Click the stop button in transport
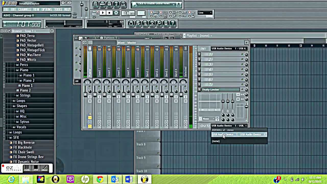327x184 pixels. click(x=109, y=13)
